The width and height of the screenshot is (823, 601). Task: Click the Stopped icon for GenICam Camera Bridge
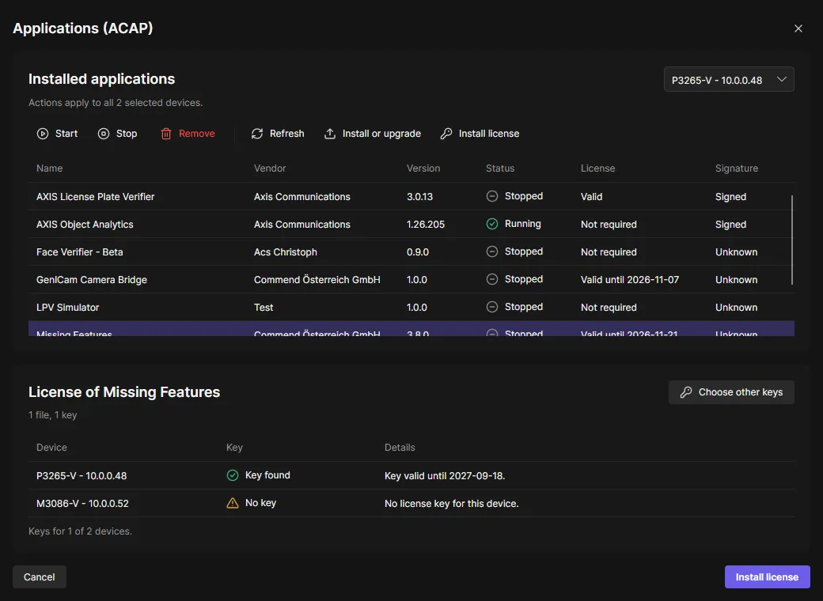tap(491, 279)
